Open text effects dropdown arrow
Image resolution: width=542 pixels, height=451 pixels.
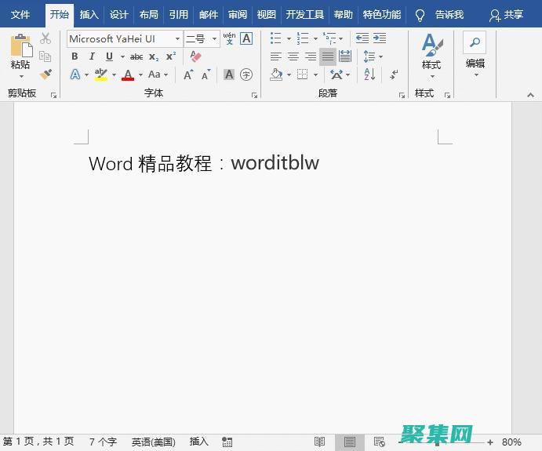(86, 75)
